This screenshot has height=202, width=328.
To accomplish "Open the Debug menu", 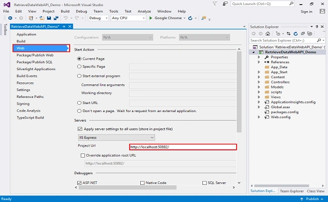I will (81, 11).
